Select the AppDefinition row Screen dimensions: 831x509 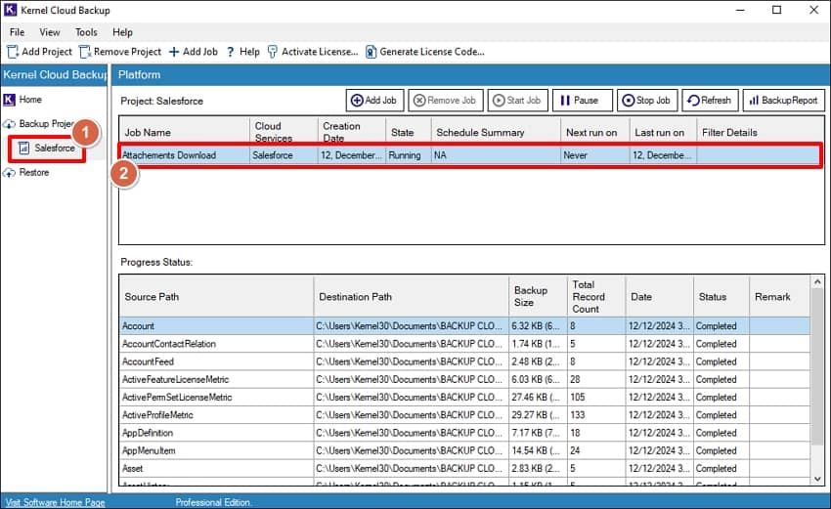pos(464,433)
